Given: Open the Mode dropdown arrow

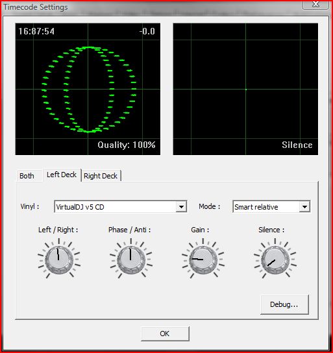Looking at the screenshot, I should (x=304, y=206).
